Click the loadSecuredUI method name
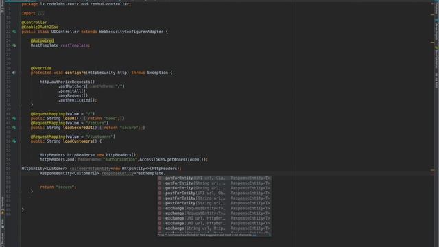The image size is (439, 247). click(x=78, y=128)
